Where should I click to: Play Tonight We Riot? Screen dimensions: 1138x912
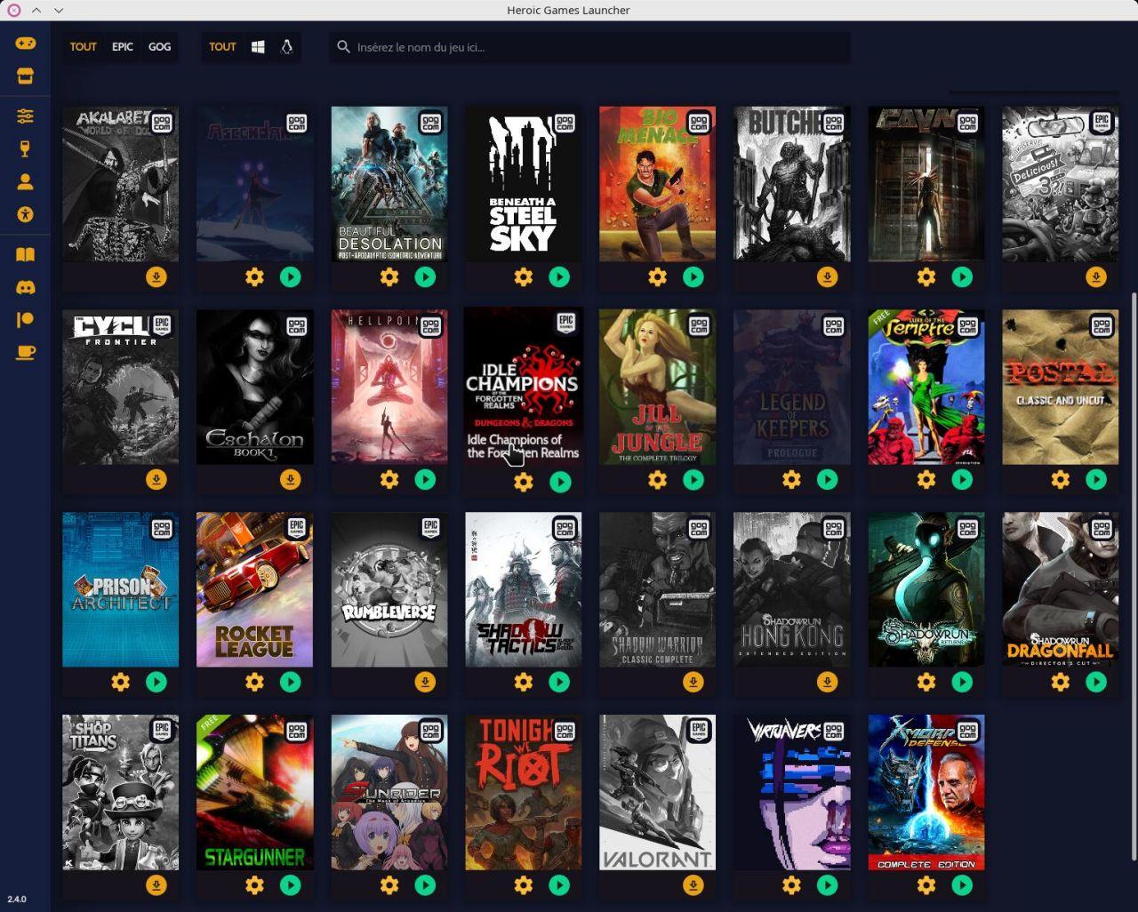[x=559, y=885]
